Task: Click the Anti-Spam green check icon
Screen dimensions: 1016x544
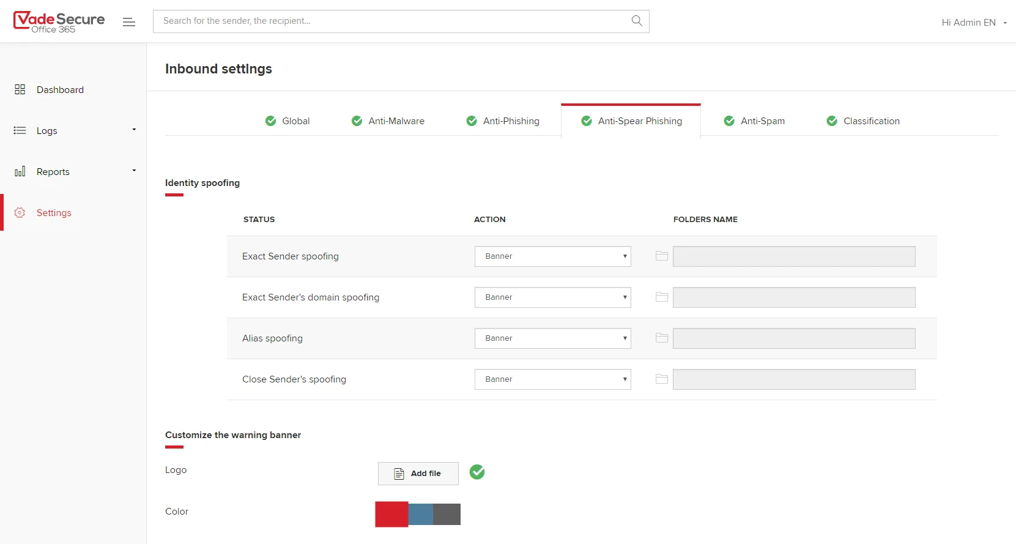Action: pyautogui.click(x=729, y=121)
